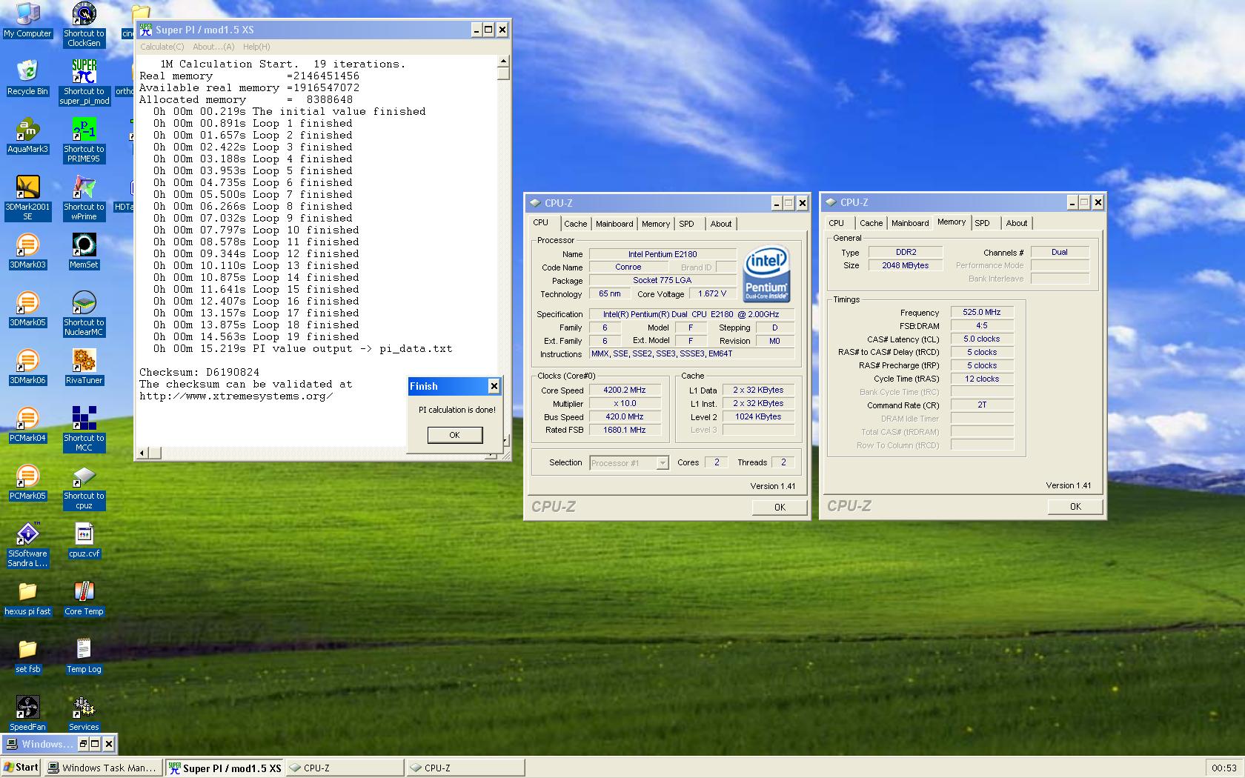
Task: Select second CPU-Z taskbar button
Action: click(465, 768)
